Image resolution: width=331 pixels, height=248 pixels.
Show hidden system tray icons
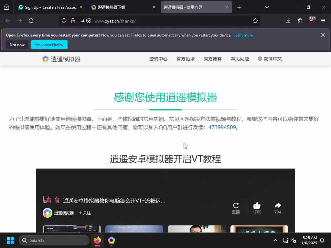(x=275, y=240)
